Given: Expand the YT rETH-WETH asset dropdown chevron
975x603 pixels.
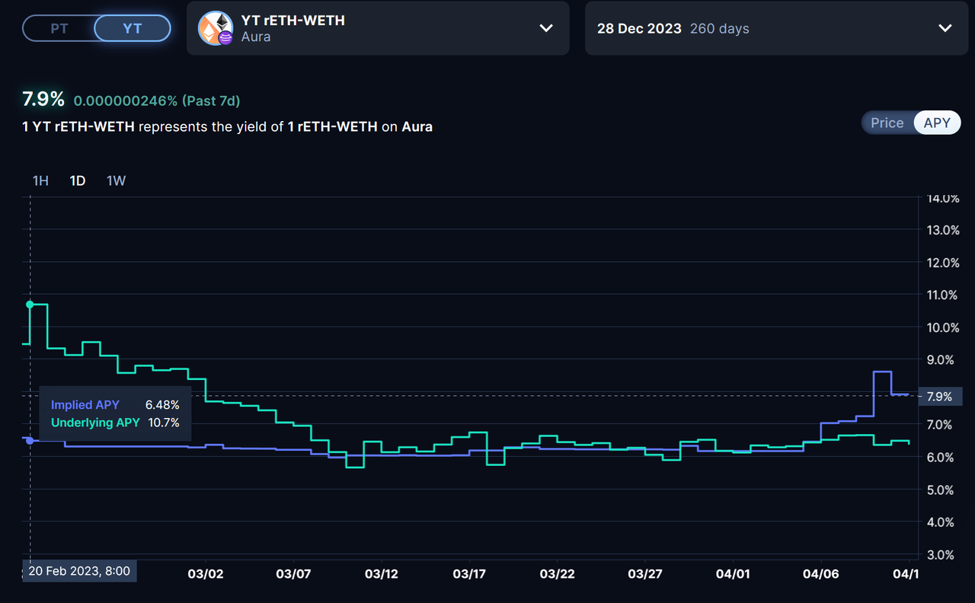Looking at the screenshot, I should coord(546,28).
